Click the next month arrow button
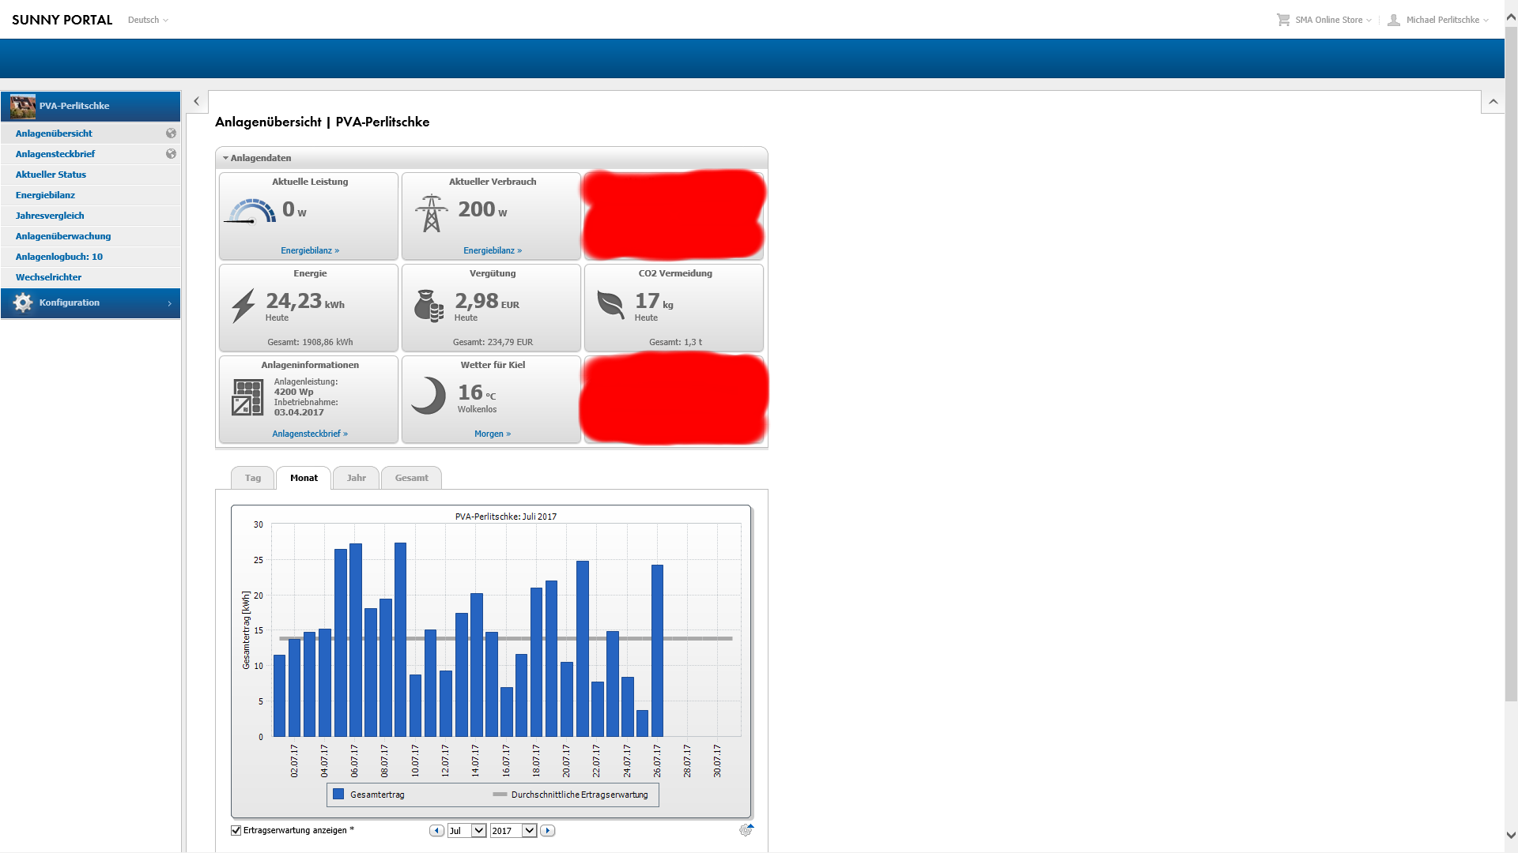Screen dimensions: 1518x853 (548, 831)
